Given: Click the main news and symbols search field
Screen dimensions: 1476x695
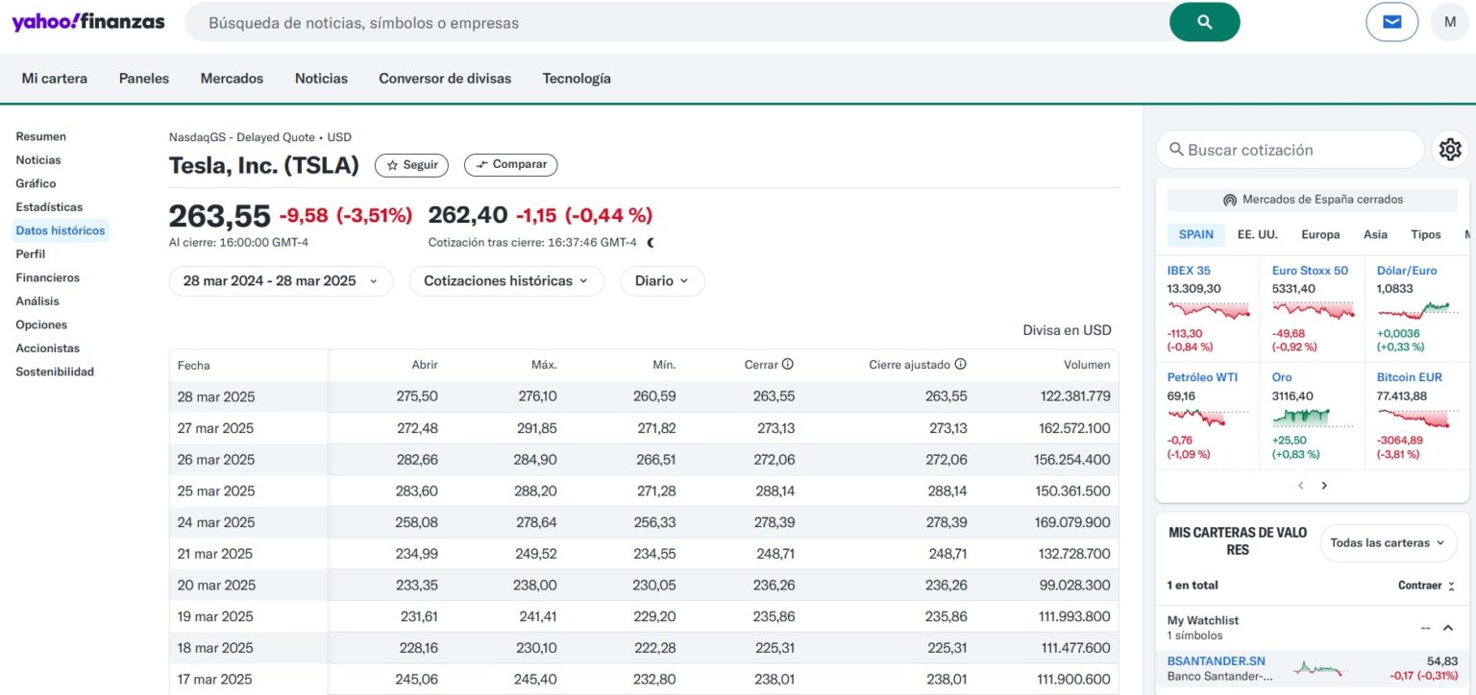Looking at the screenshot, I should [x=676, y=22].
